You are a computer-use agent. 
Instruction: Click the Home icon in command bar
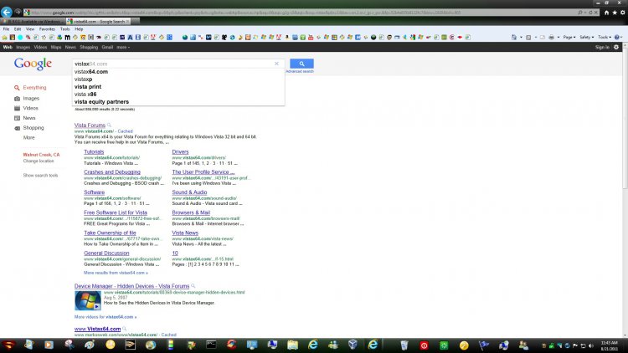514,37
